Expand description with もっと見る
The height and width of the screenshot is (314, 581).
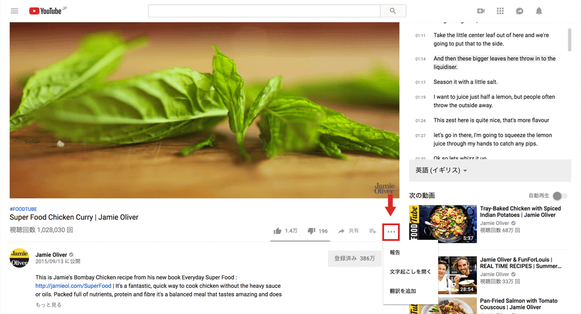49,305
